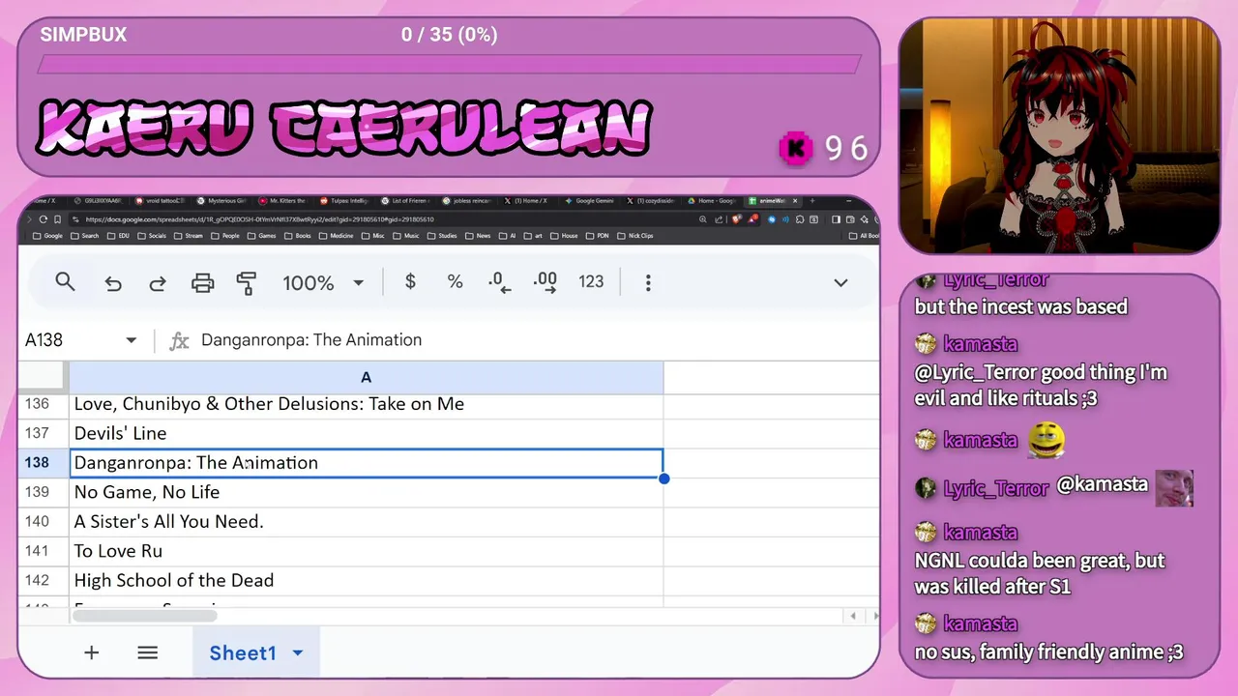Switch to the List of Frieren tab
The height and width of the screenshot is (696, 1238).
coord(406,200)
